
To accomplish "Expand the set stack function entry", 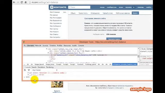I will [x=28, y=73].
